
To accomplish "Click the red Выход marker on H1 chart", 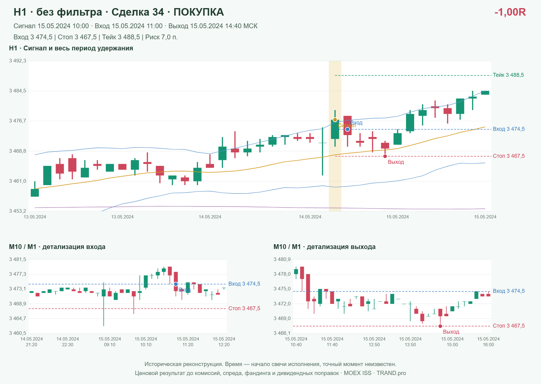I will click(385, 156).
